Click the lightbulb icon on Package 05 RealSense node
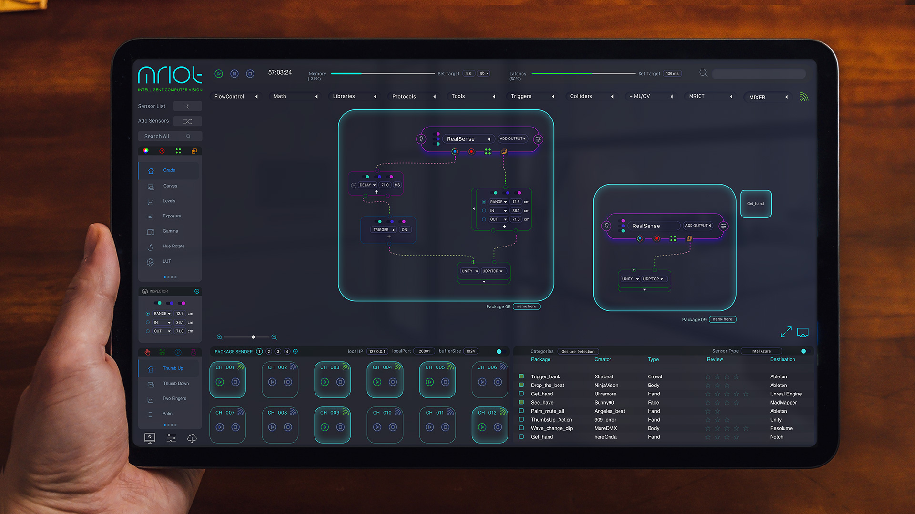 [x=421, y=139]
